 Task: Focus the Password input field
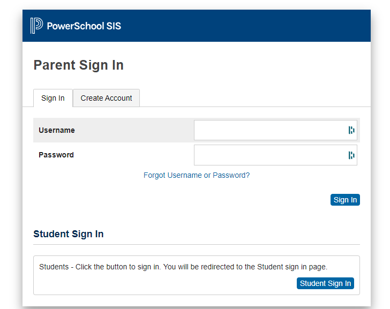tap(275, 155)
